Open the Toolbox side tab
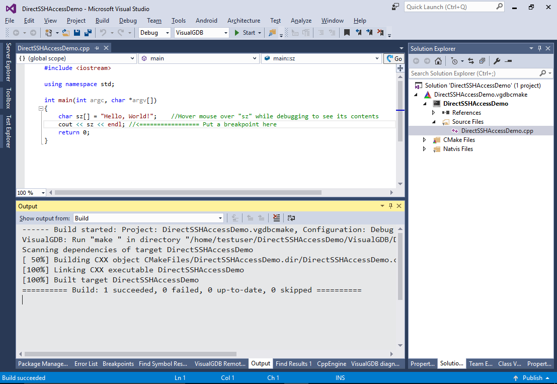The image size is (557, 384). [x=8, y=98]
